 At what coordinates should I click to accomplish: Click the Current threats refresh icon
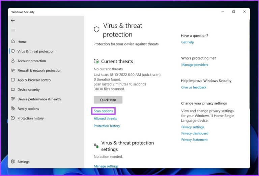(x=96, y=61)
